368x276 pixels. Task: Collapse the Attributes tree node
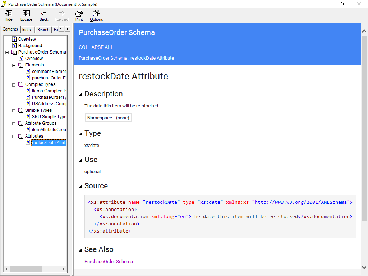[14, 136]
